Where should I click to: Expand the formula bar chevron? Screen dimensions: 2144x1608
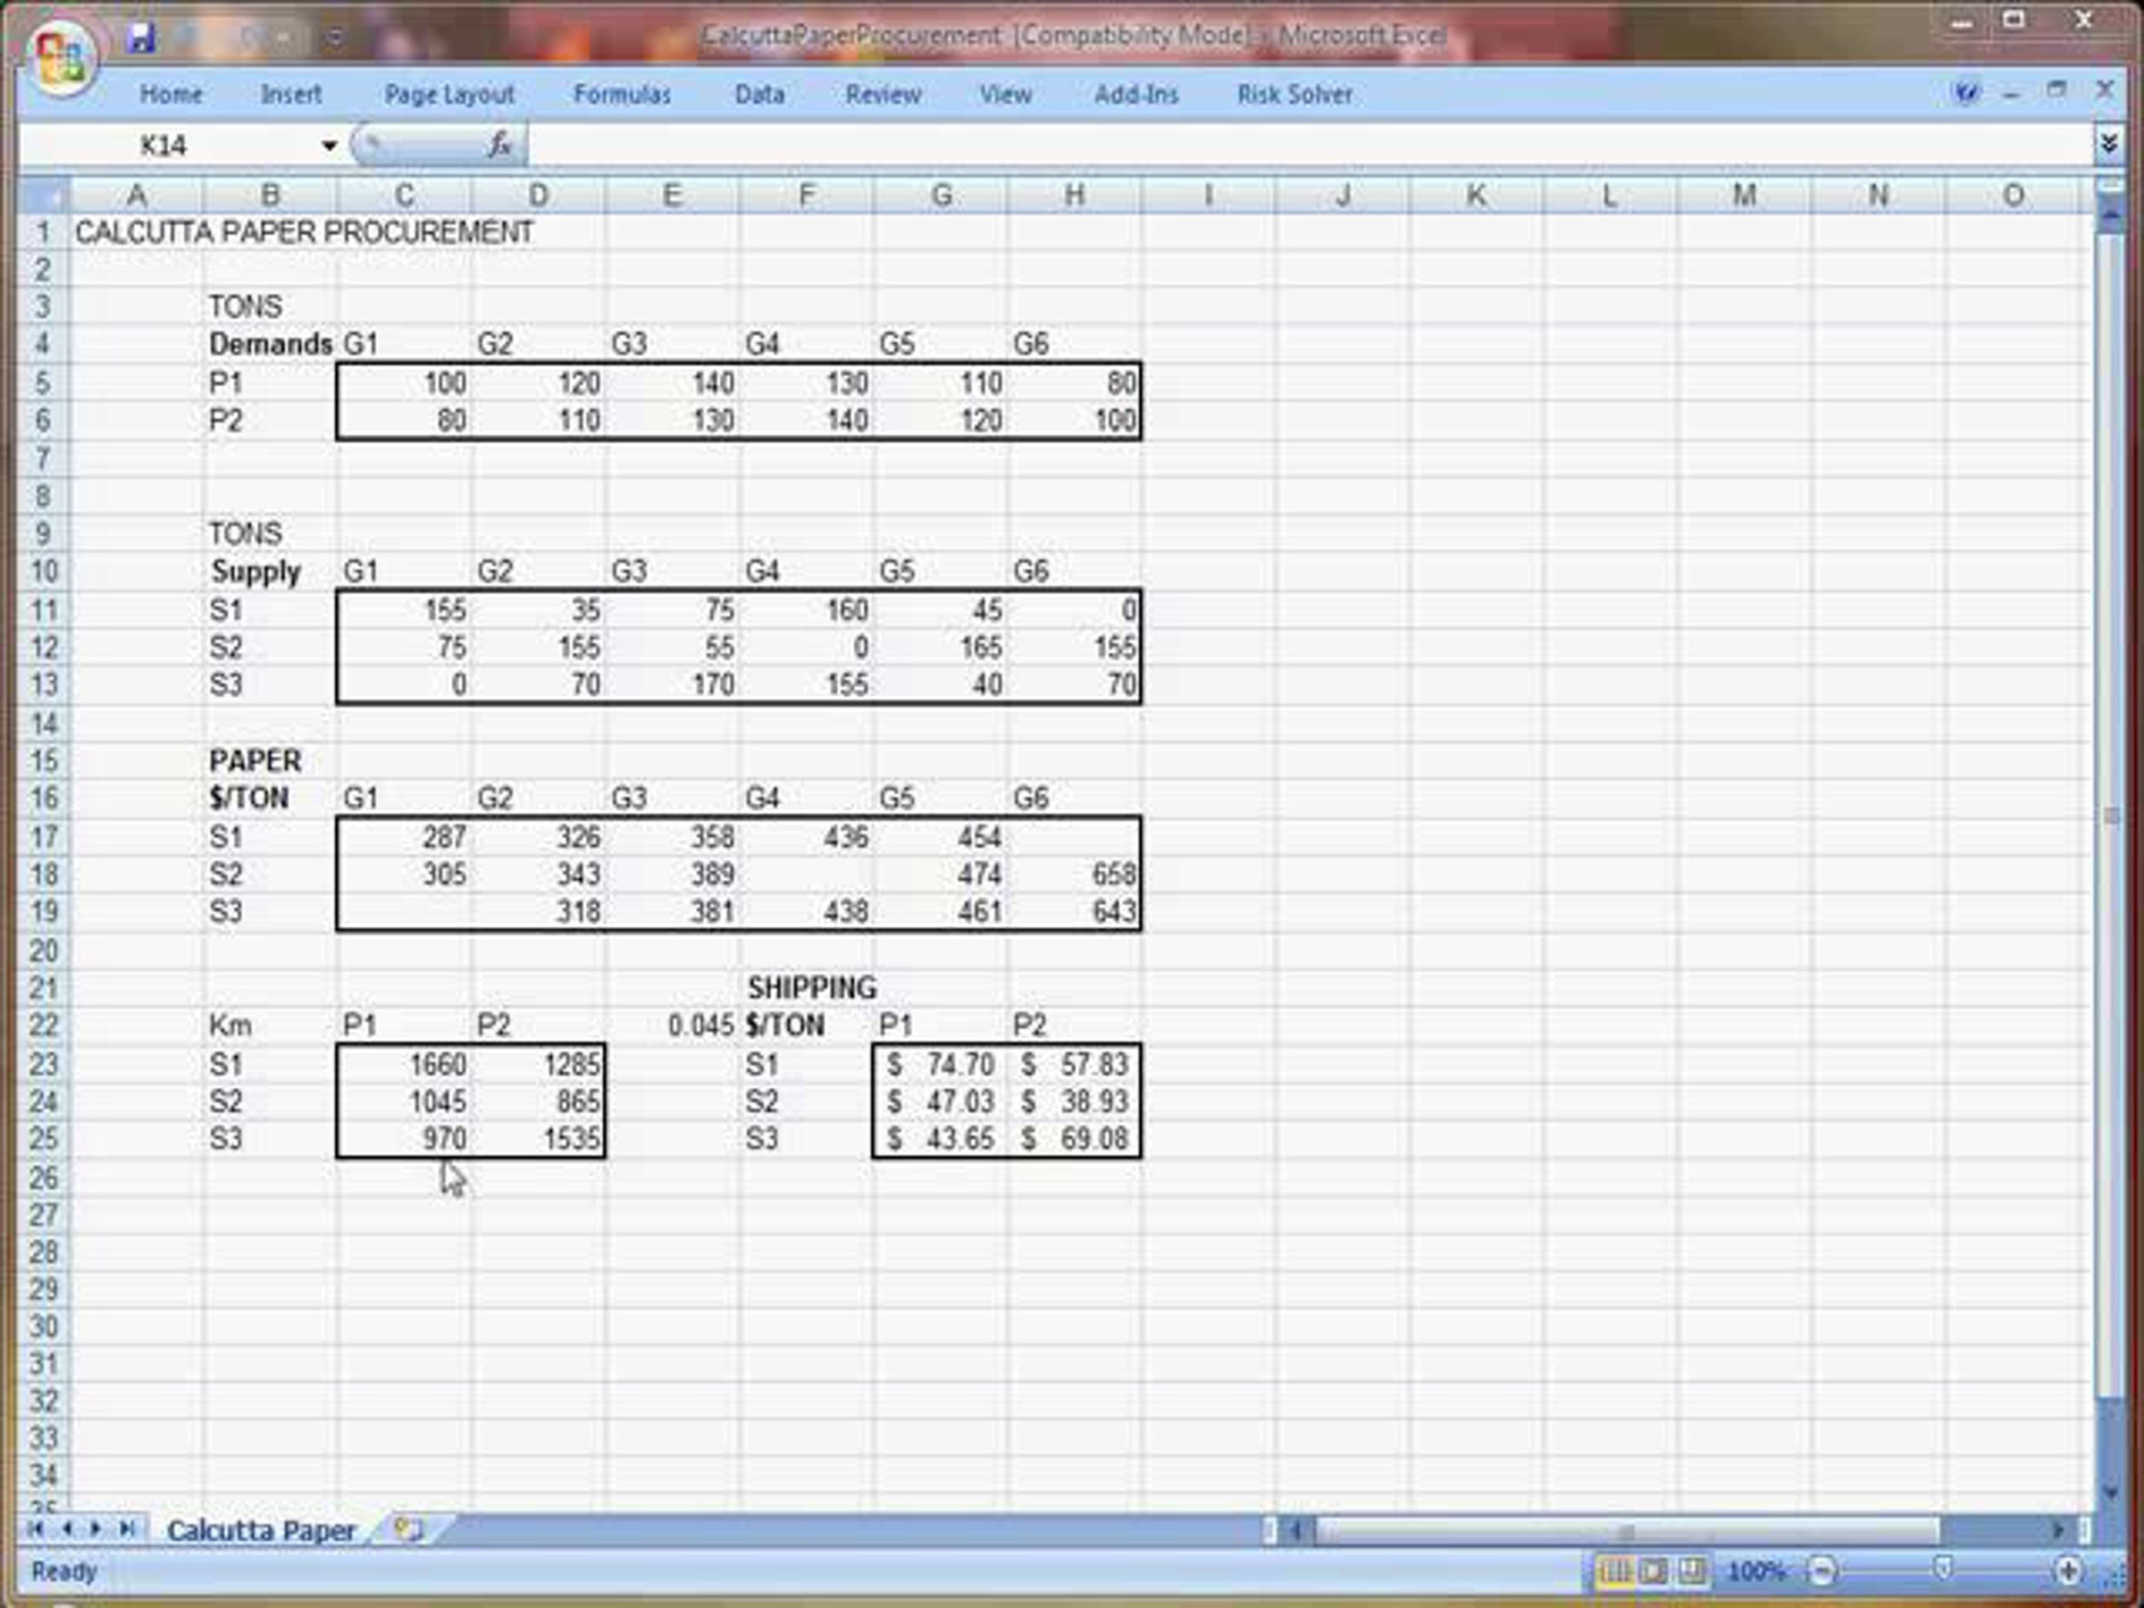2109,146
